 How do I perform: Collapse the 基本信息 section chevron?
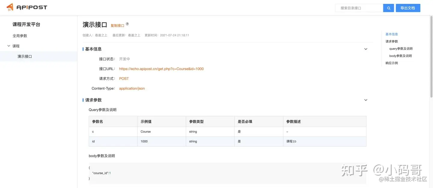[x=366, y=49]
